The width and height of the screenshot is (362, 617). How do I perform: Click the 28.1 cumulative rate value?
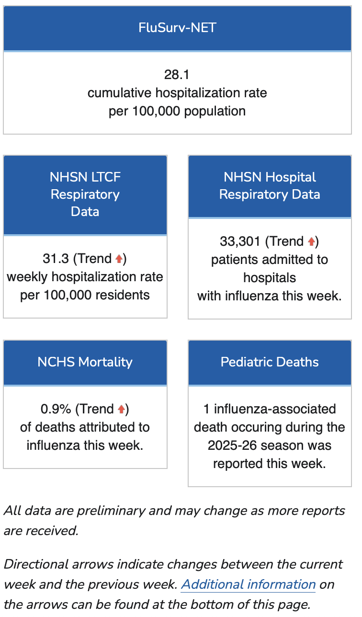[177, 75]
